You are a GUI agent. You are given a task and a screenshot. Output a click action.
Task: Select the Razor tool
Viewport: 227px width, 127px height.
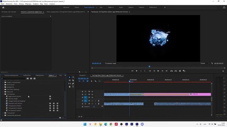pos(73,80)
